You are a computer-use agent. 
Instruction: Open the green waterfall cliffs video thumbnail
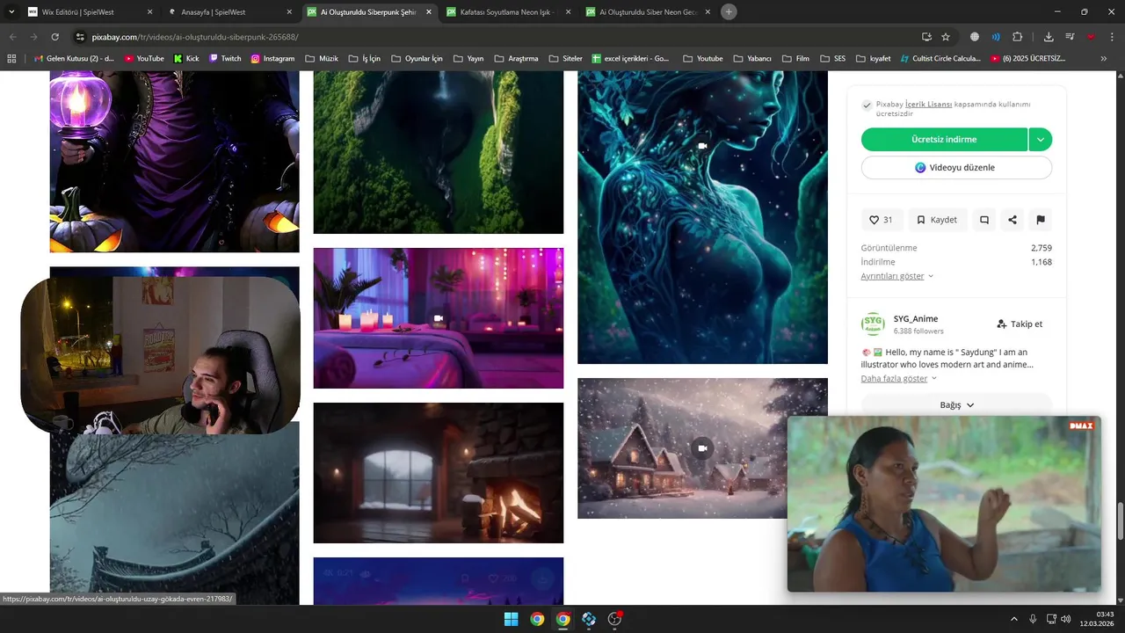439,152
